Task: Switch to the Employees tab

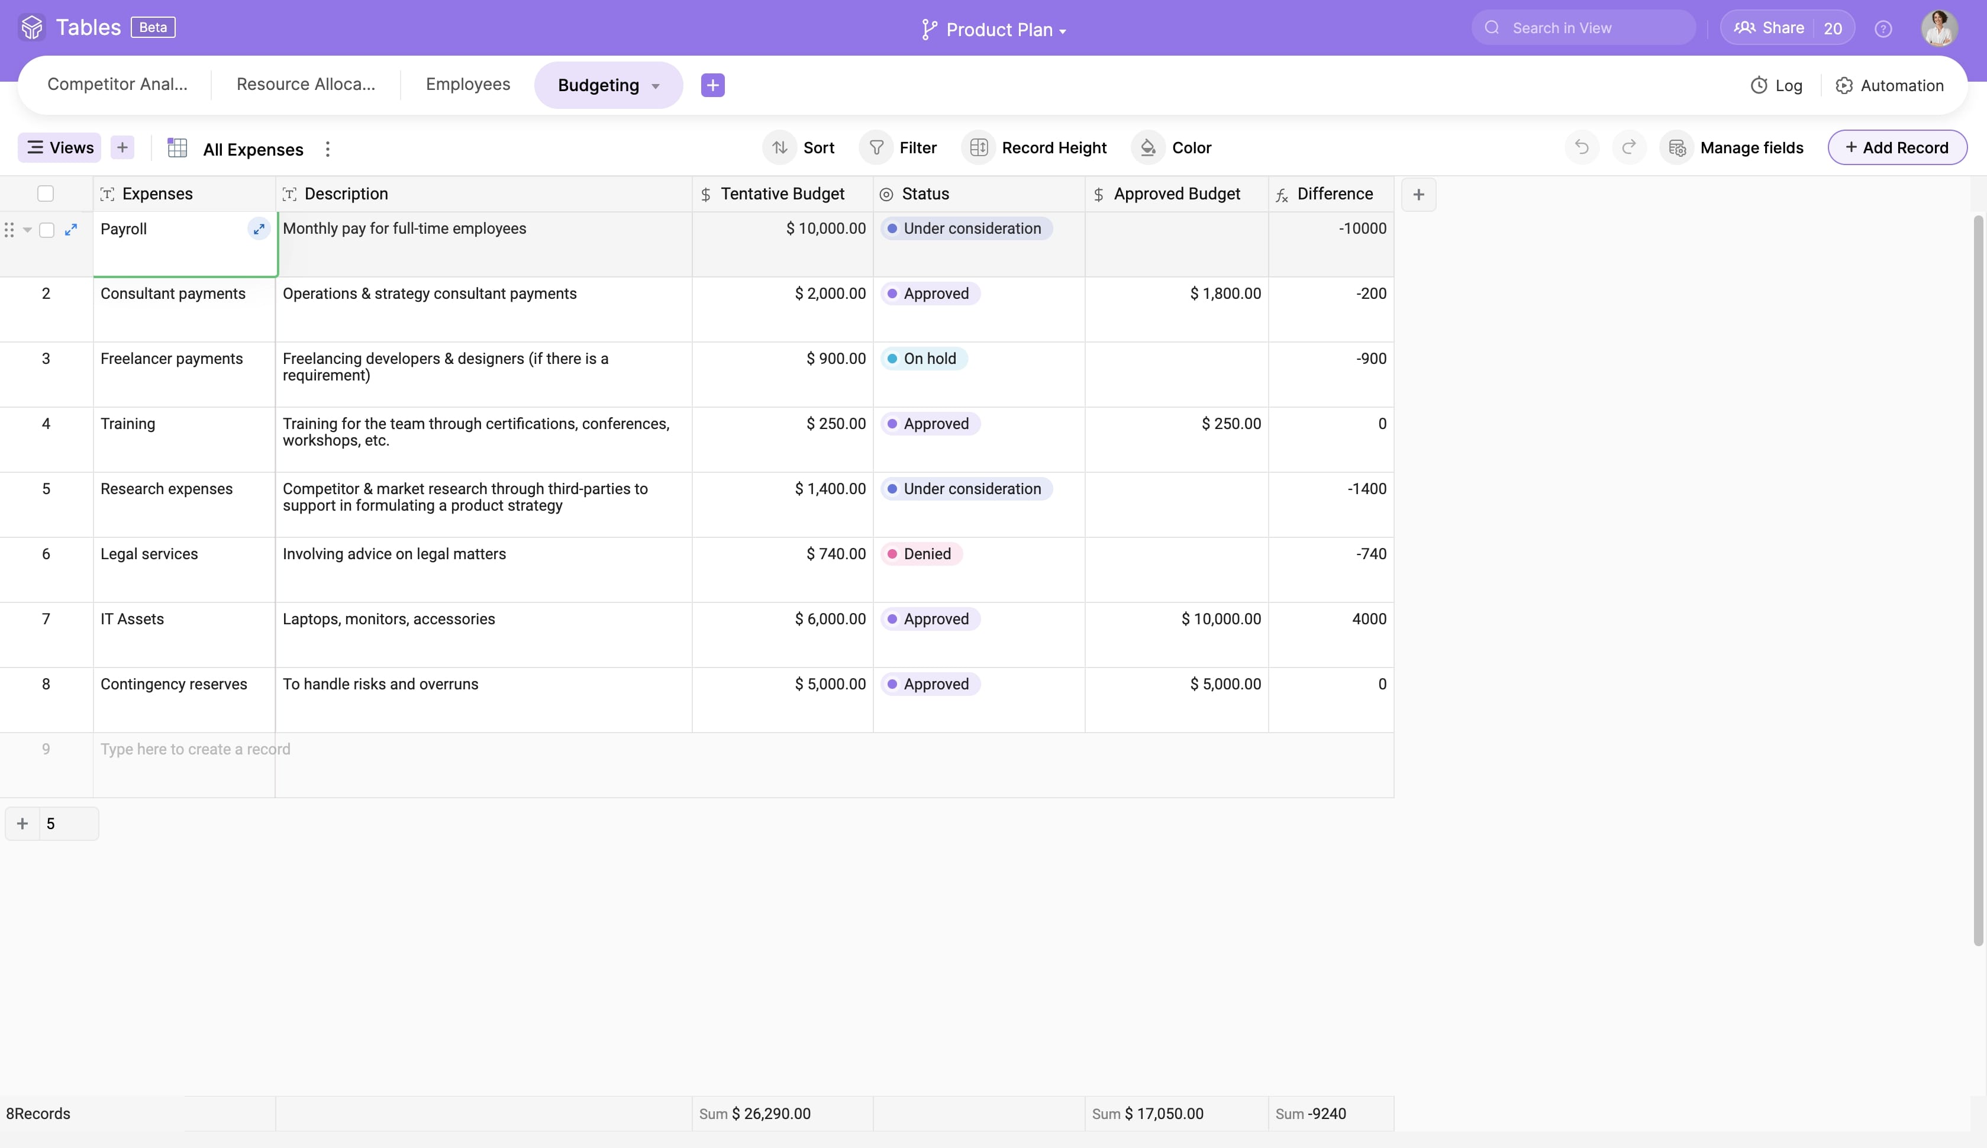Action: point(467,85)
